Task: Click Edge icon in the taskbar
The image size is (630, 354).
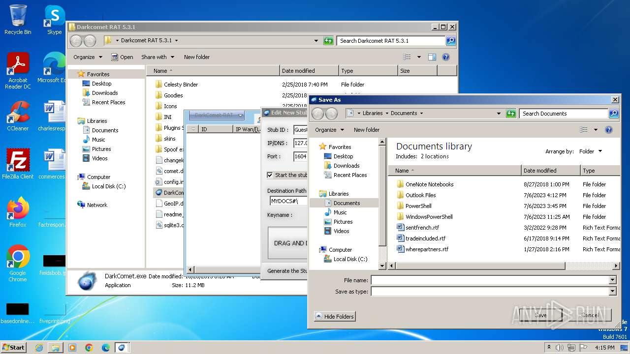Action: (x=106, y=348)
